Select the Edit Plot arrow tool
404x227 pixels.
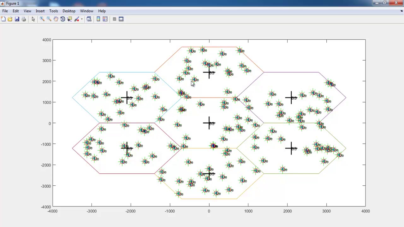coord(33,19)
